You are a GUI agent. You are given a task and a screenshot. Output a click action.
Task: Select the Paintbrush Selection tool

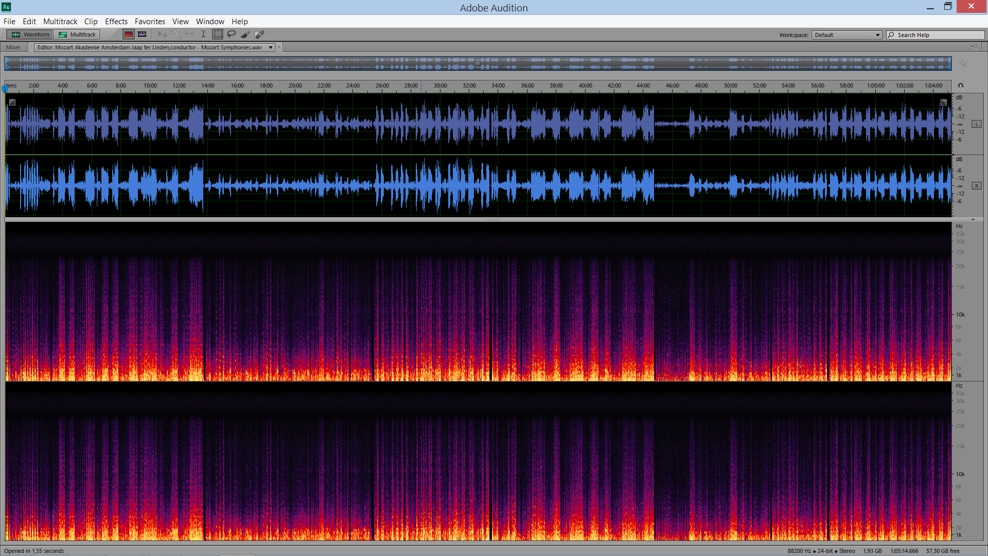[x=245, y=34]
